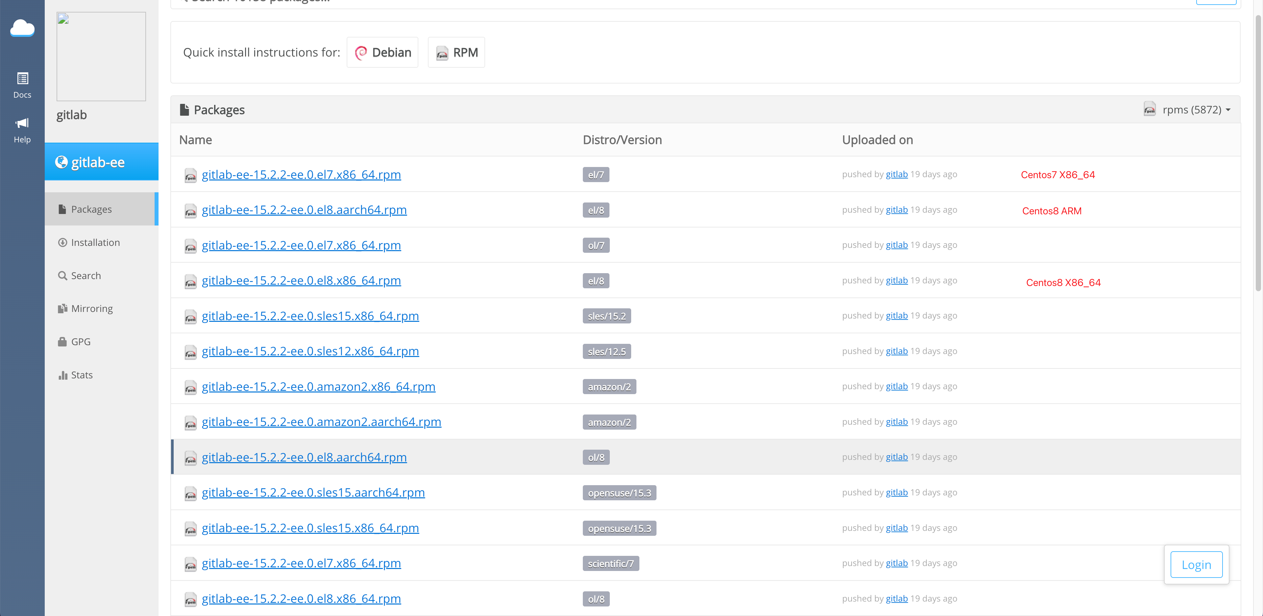Select the gitlab-ee repository header

click(102, 162)
